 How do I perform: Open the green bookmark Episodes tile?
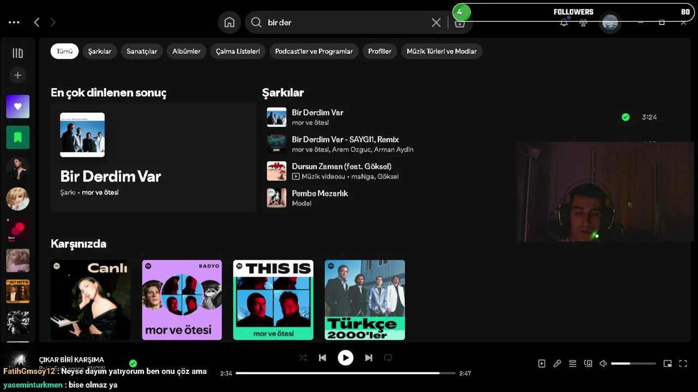[17, 137]
